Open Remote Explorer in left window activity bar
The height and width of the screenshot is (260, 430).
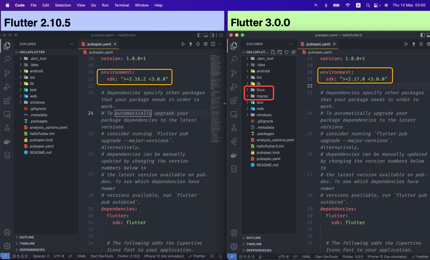(x=7, y=115)
